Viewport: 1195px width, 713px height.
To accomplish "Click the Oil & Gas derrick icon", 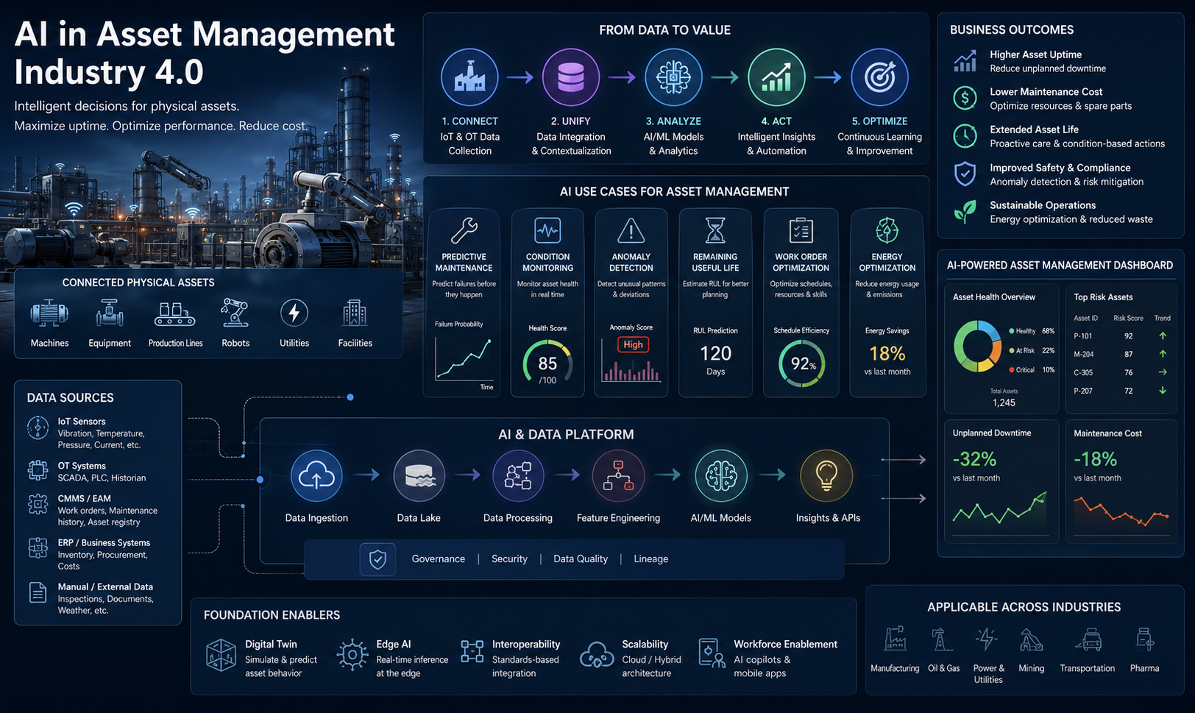I will (x=939, y=639).
